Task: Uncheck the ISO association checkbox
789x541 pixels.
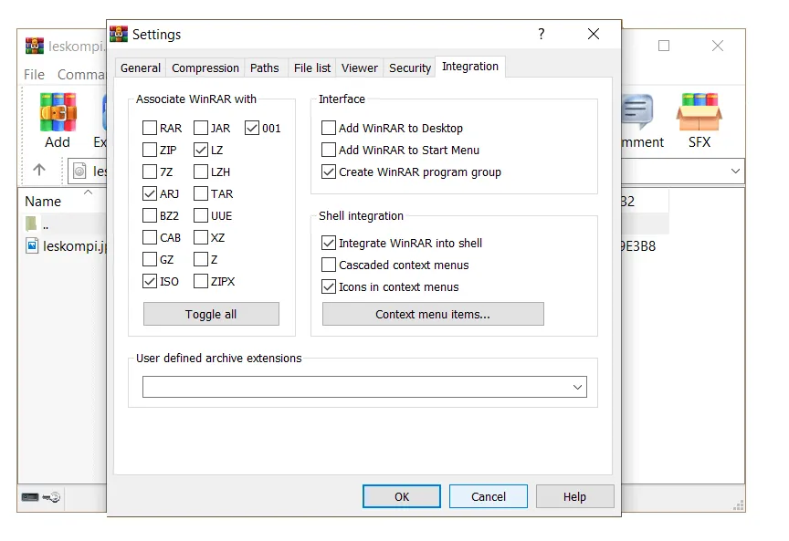Action: tap(150, 281)
